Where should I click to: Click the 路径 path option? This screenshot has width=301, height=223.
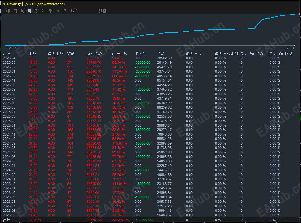101,11
